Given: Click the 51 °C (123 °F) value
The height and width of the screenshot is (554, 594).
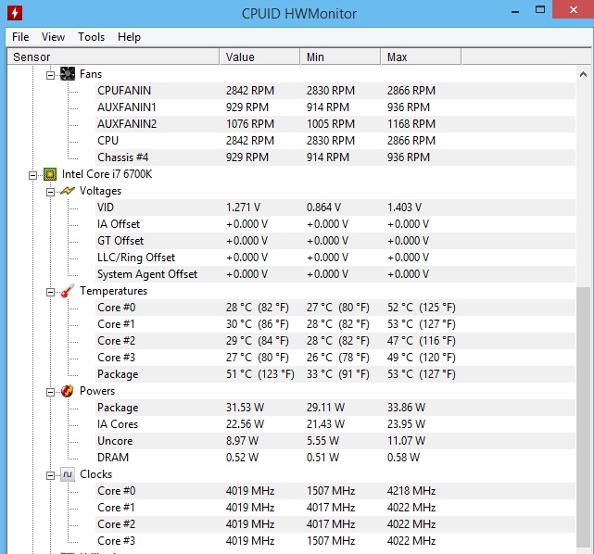Looking at the screenshot, I should (259, 374).
